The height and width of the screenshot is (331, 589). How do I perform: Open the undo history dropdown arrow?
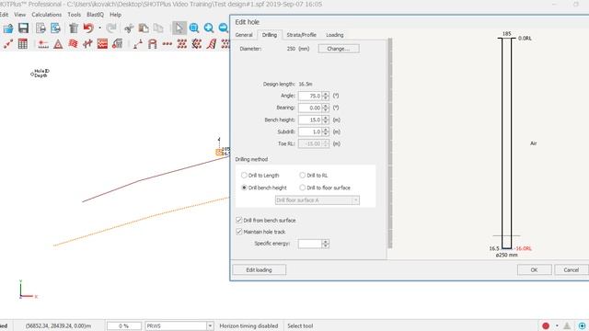coord(99,29)
